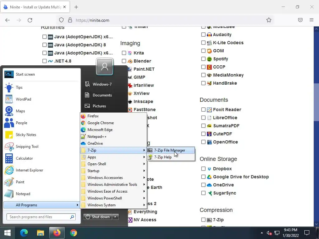Click All Programs in start menu
This screenshot has height=239, width=319.
(41, 205)
